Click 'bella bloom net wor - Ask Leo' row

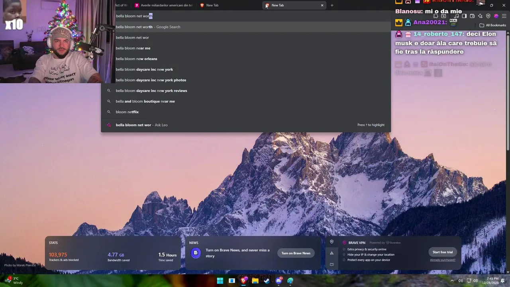coord(246,125)
